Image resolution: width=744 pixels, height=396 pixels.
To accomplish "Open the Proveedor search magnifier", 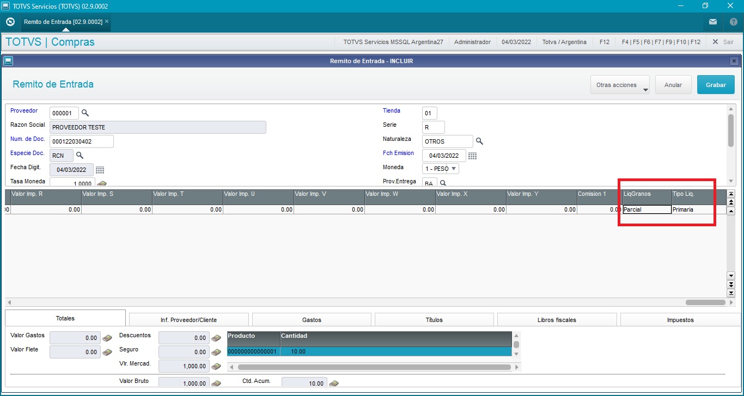I will tap(85, 113).
